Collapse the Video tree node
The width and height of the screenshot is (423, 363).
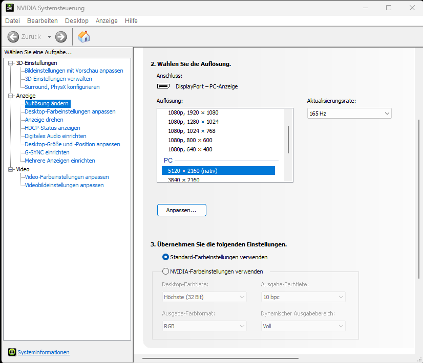coord(11,169)
